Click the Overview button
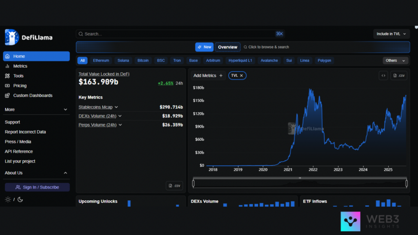 tap(228, 47)
